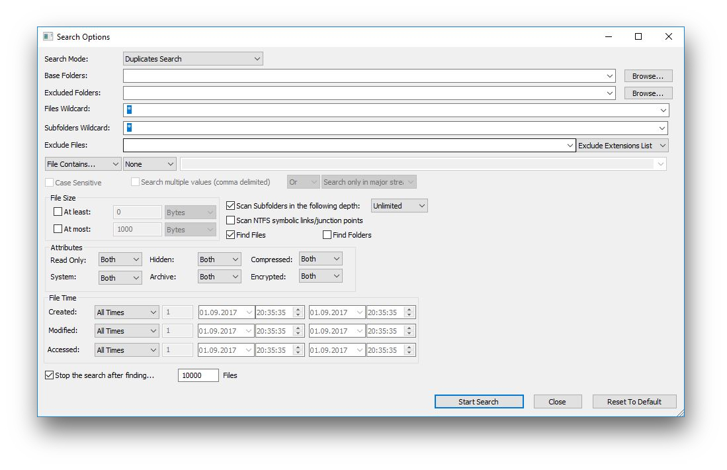Screen dimensions: 727x470
Task: Open Base Folders history dropdown arrow
Action: pos(610,75)
